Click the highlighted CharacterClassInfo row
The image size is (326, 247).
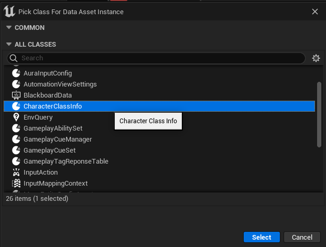(x=52, y=106)
